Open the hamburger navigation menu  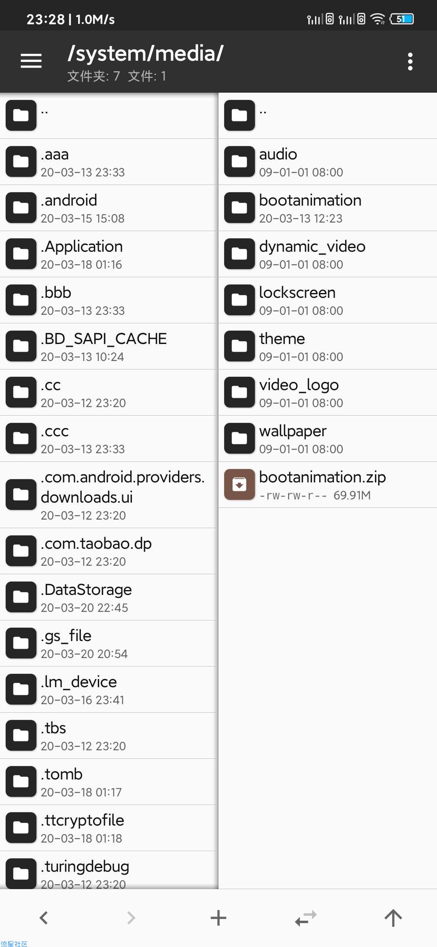point(31,61)
